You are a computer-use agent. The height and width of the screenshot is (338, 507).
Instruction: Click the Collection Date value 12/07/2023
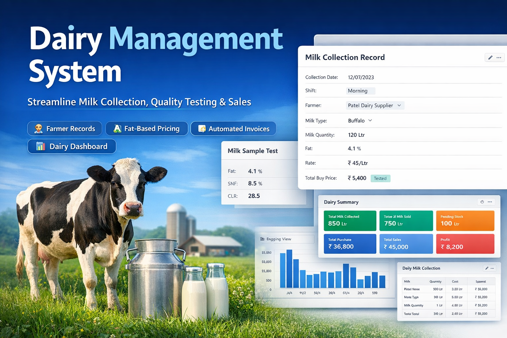361,77
